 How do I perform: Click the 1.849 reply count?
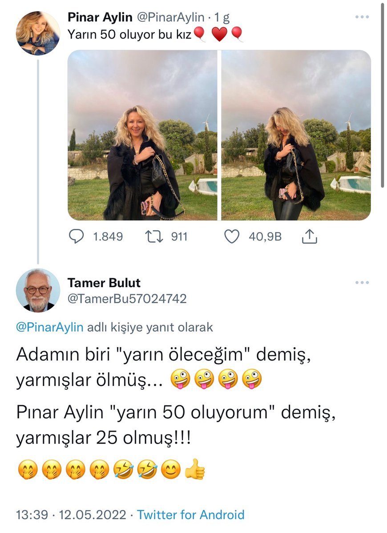pyautogui.click(x=108, y=236)
